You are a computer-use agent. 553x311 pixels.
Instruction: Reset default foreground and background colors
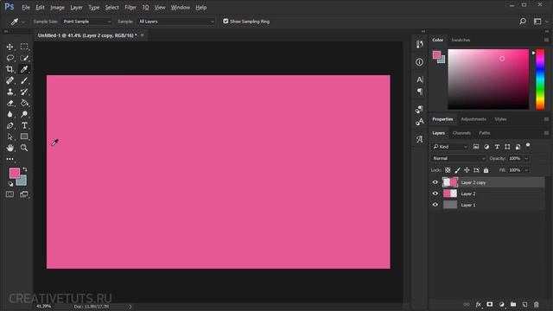(x=10, y=184)
